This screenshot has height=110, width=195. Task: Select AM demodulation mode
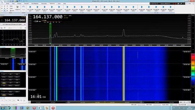point(10,74)
